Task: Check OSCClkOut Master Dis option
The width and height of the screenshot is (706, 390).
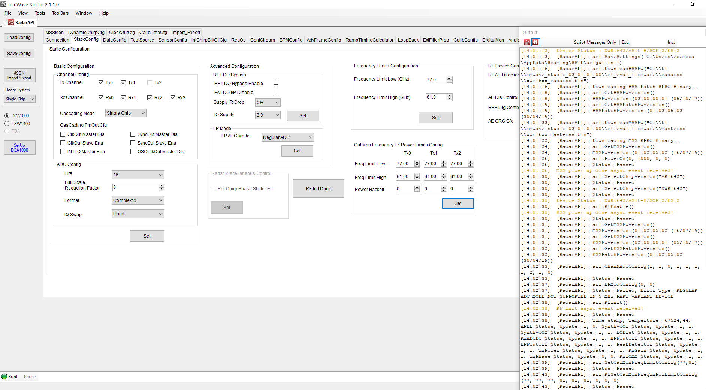Action: [133, 151]
